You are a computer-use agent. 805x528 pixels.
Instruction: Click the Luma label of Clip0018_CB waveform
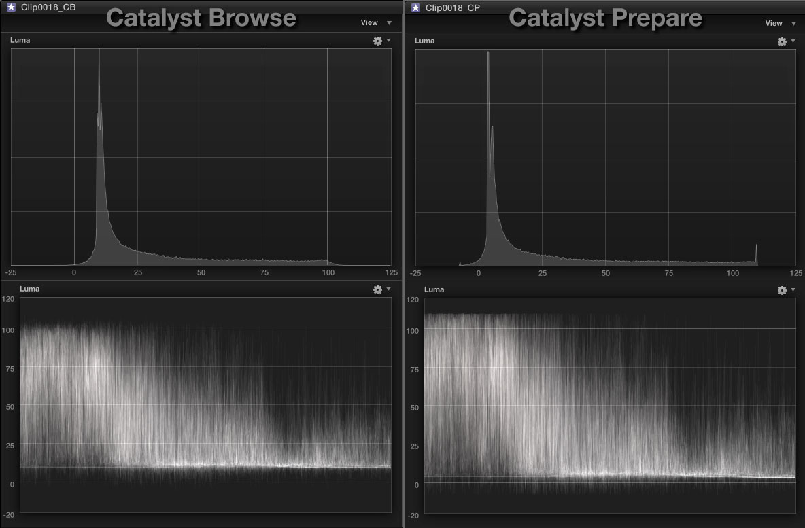(29, 289)
